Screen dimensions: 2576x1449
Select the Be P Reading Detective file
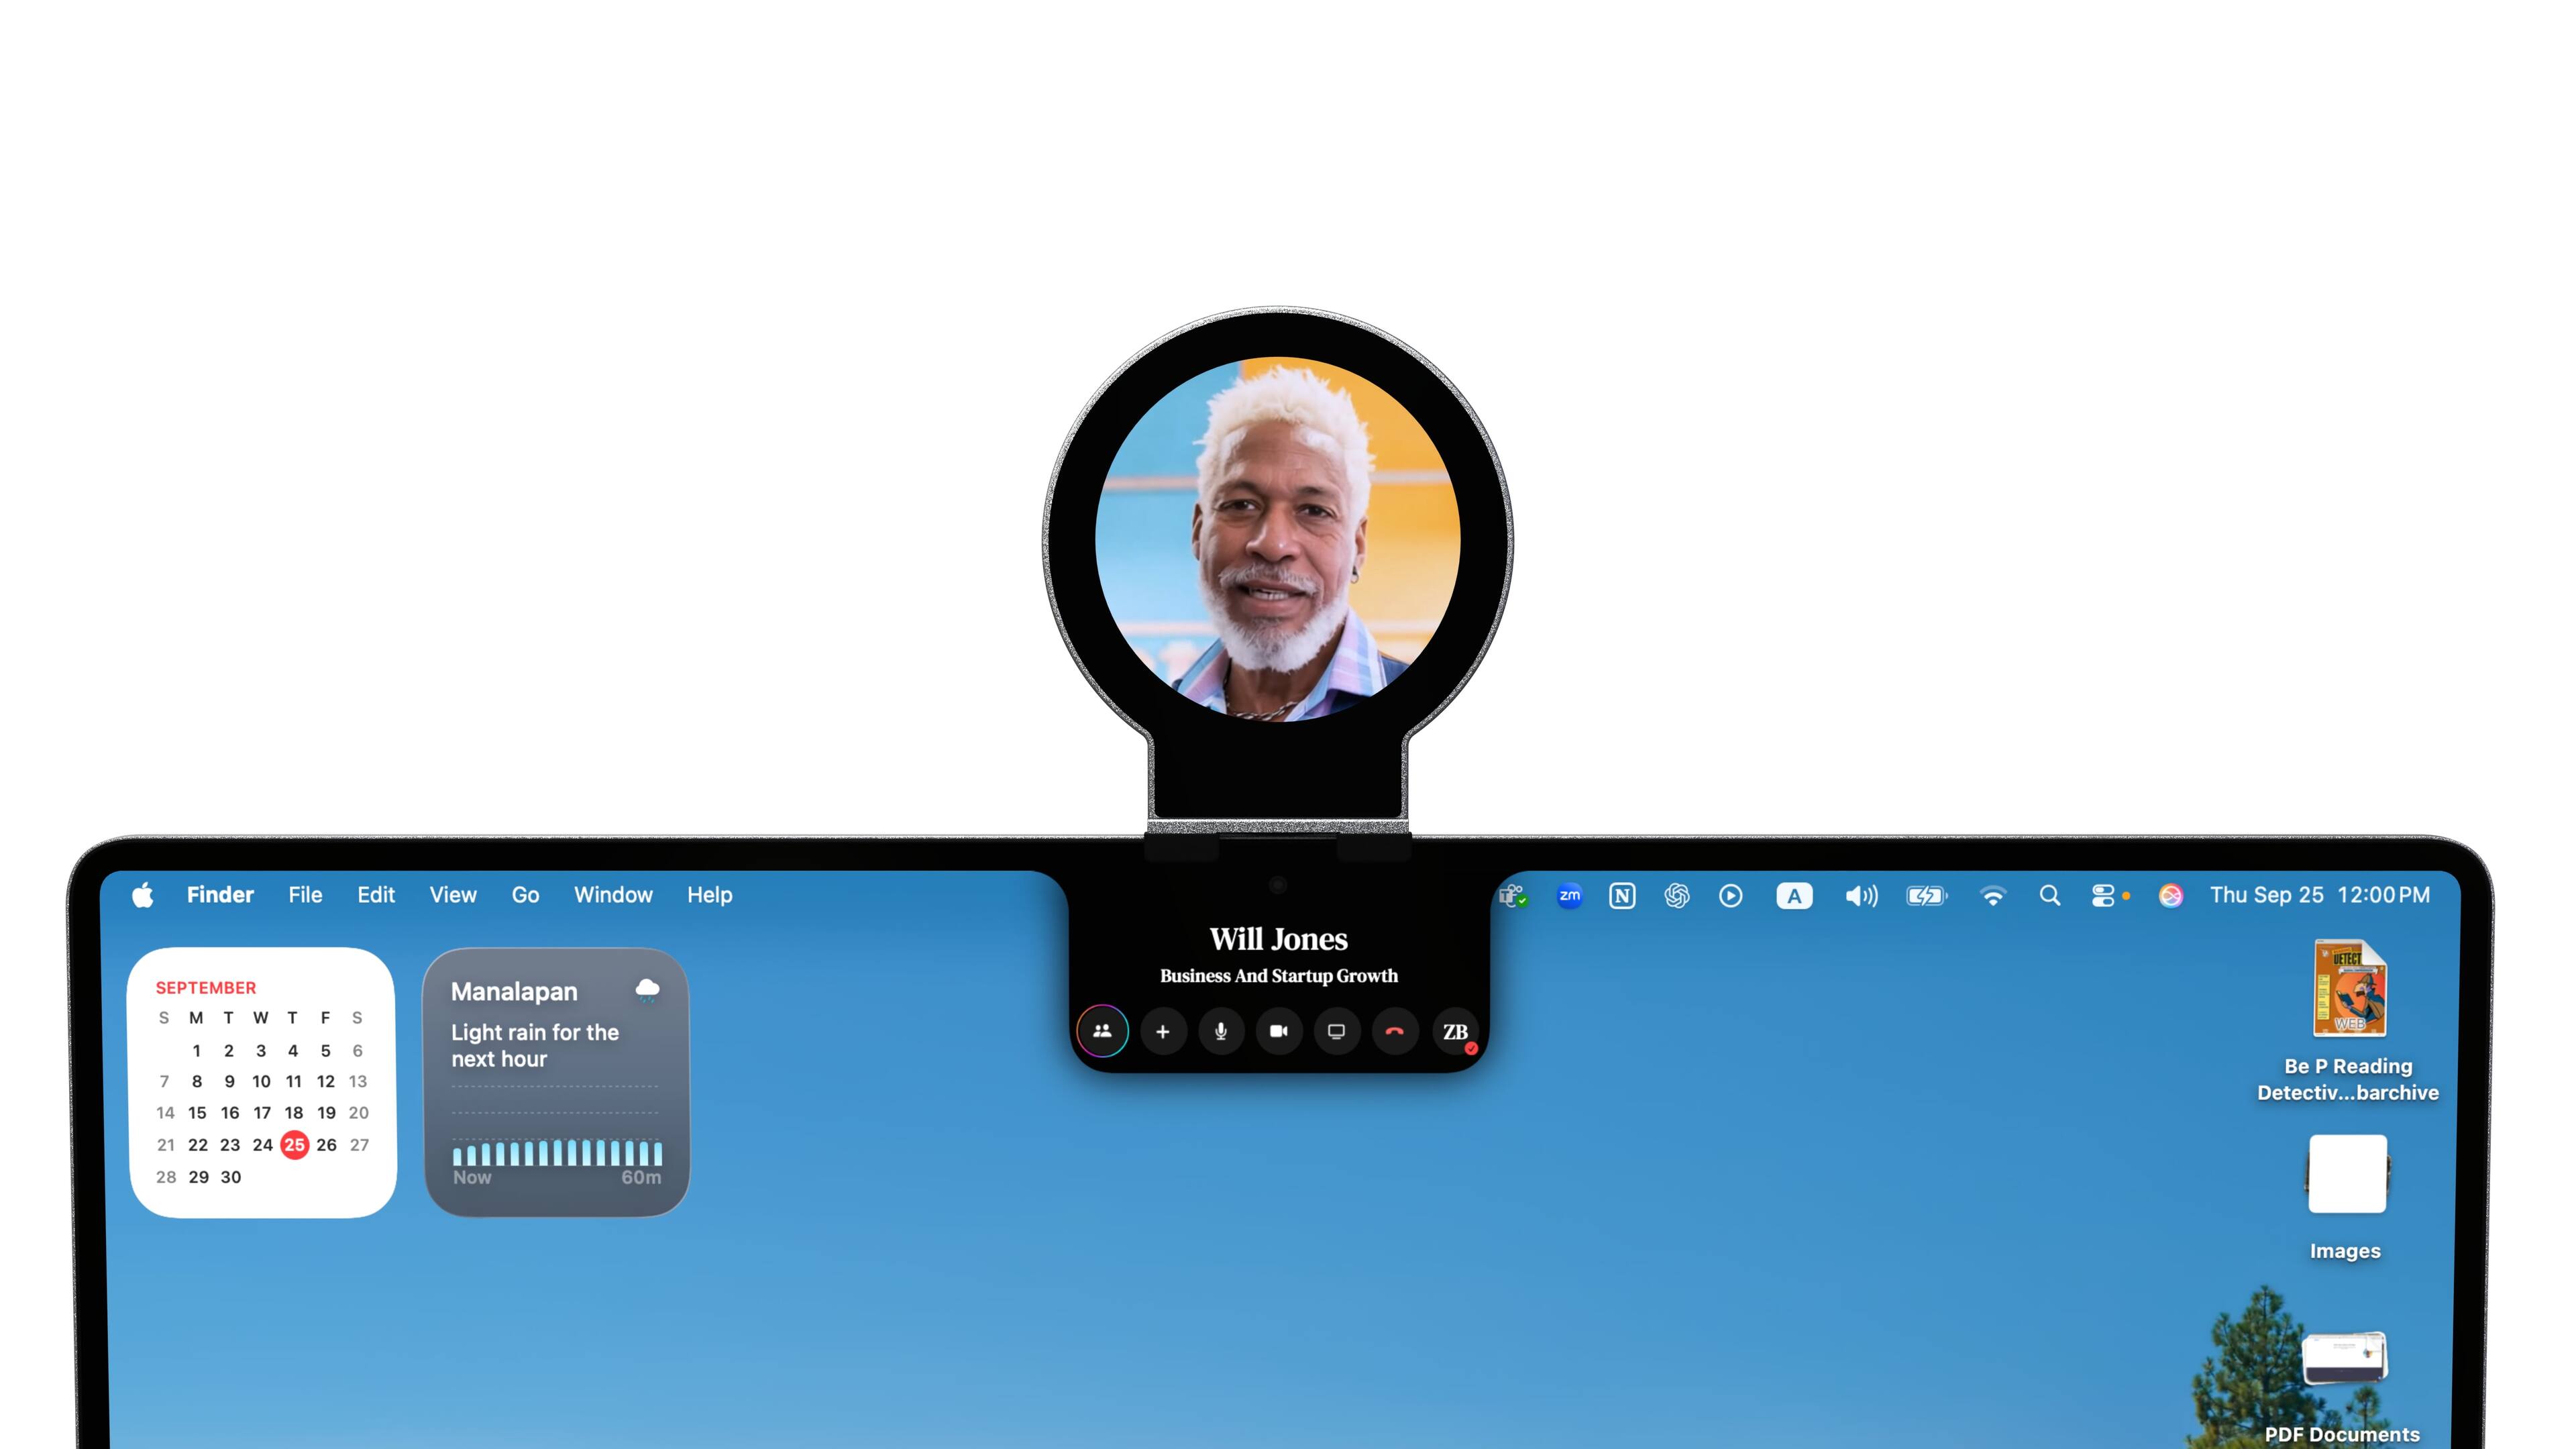(x=2348, y=990)
